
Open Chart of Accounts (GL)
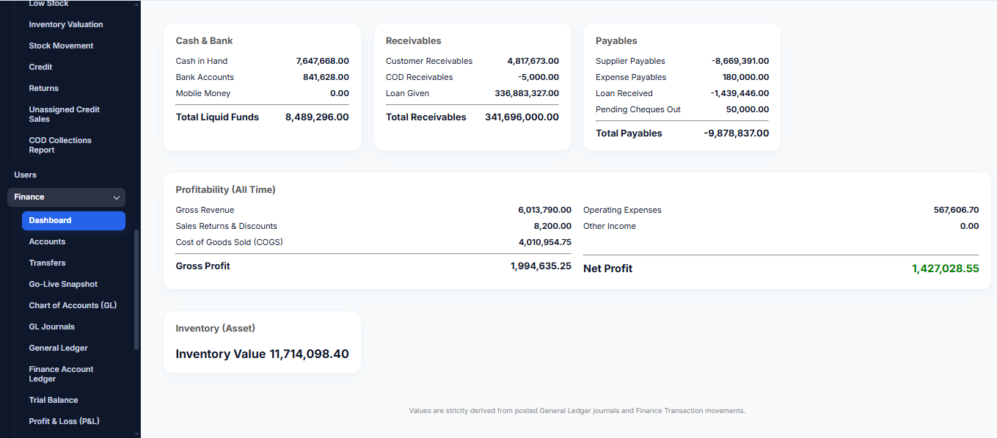(x=73, y=305)
